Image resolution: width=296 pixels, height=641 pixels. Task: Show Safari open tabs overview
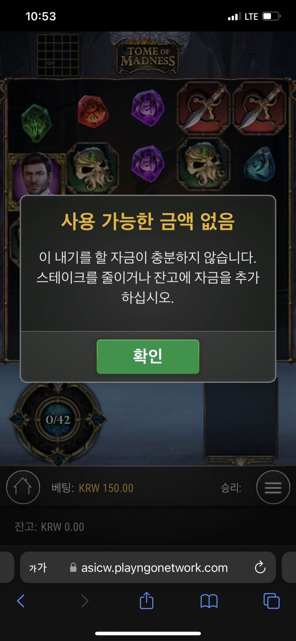(272, 601)
